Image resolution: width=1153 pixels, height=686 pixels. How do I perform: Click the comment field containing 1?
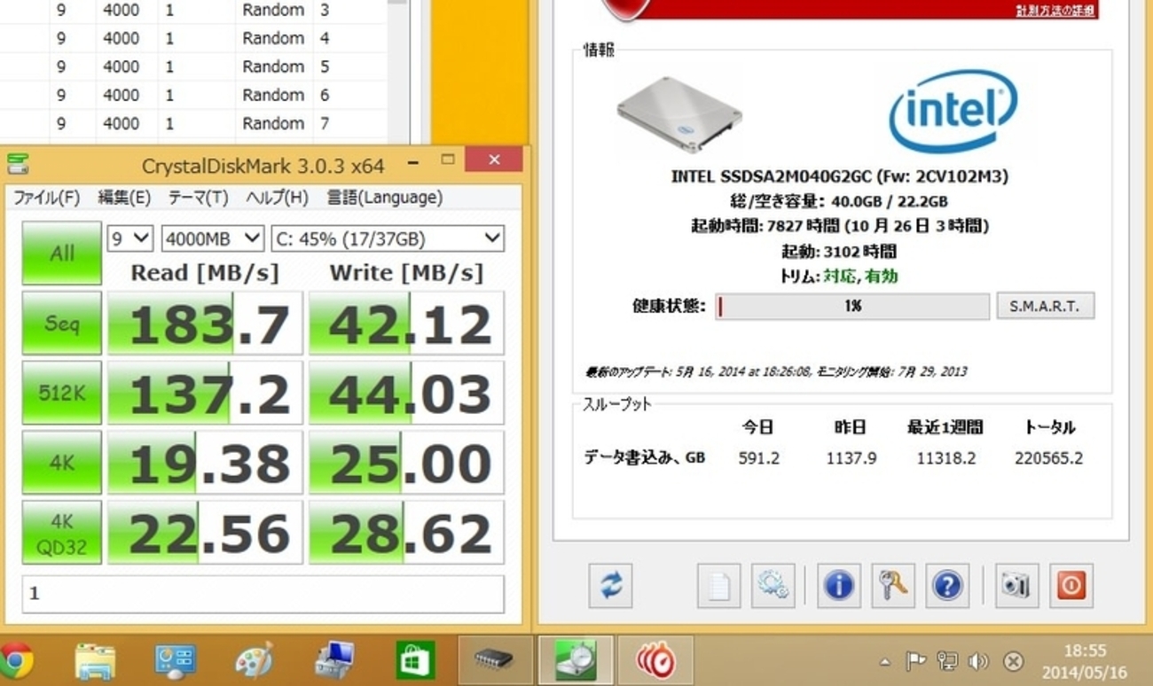click(x=263, y=593)
